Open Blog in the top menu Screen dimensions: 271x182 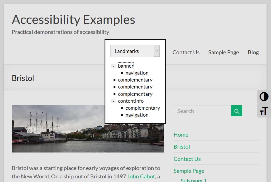(x=253, y=52)
